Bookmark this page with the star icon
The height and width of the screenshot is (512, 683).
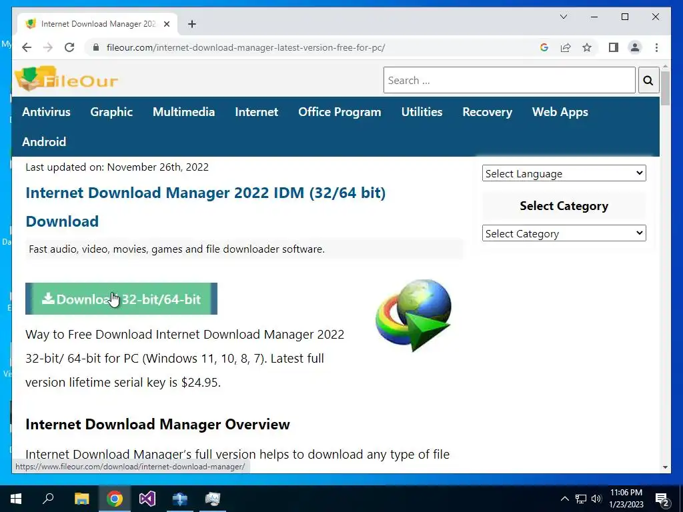[587, 47]
